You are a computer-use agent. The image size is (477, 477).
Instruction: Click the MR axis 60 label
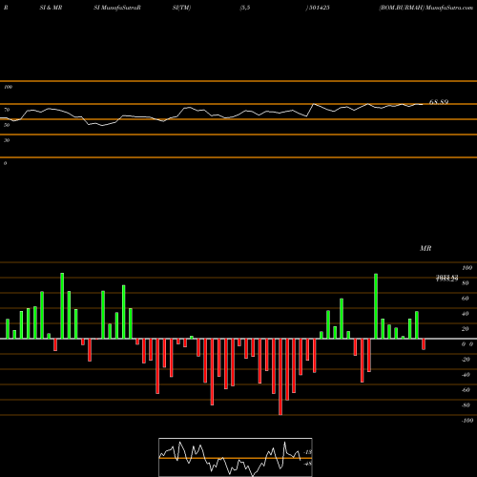tap(466, 299)
